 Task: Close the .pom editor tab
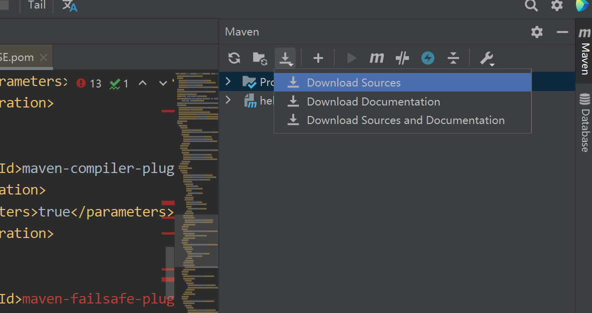click(44, 57)
